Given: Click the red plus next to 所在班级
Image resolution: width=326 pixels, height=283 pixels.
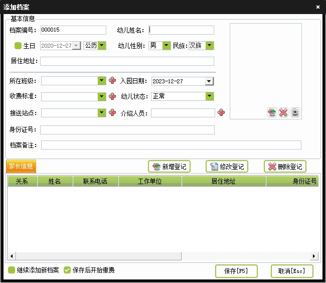Looking at the screenshot, I should [112, 81].
